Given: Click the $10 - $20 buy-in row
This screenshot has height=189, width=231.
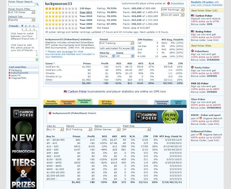Looking at the screenshot, I should 114,147.
